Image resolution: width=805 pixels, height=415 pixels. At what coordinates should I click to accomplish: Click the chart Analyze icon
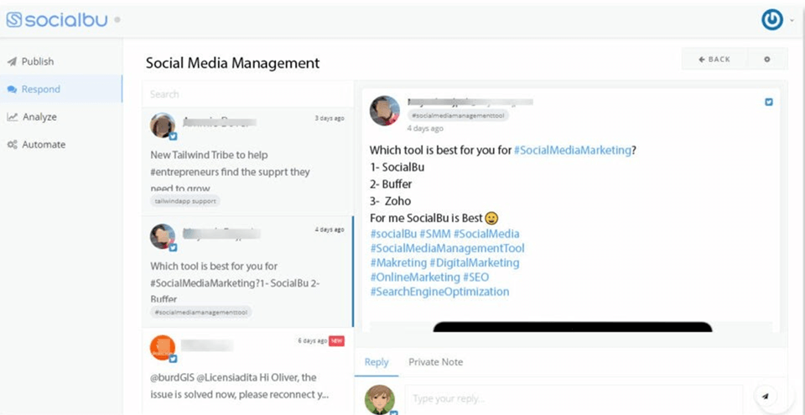point(13,117)
